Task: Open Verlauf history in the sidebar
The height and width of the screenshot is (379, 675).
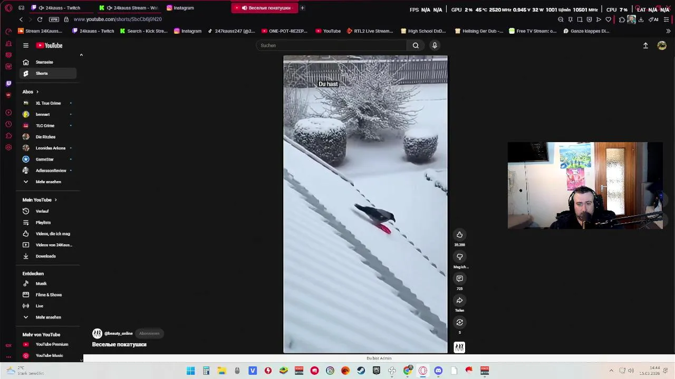Action: point(48,211)
